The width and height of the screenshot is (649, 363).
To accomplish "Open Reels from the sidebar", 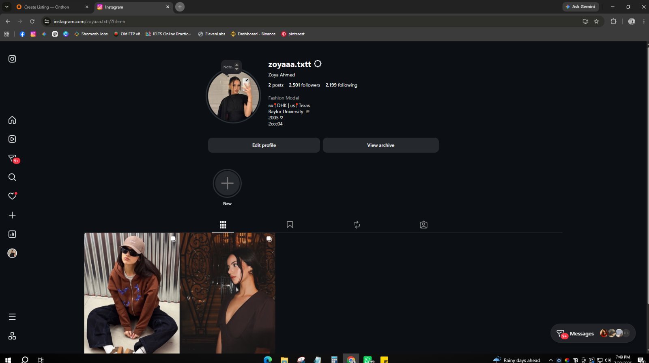I will click(12, 139).
